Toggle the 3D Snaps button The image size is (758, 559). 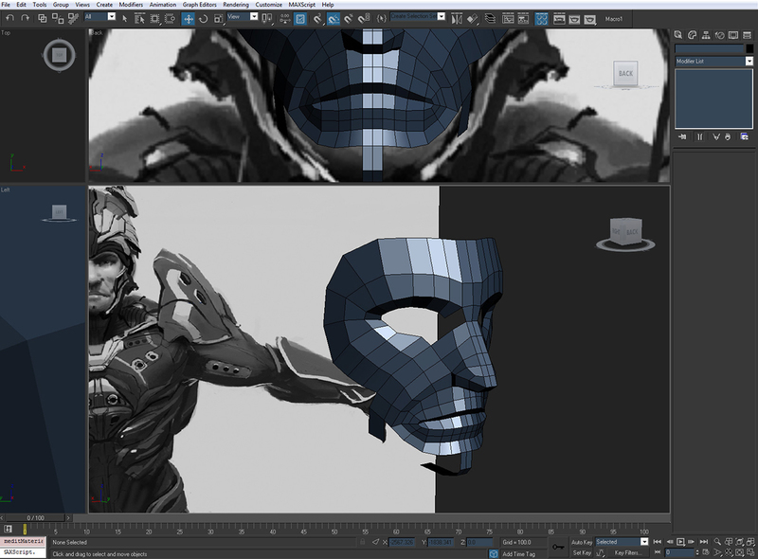click(x=317, y=18)
